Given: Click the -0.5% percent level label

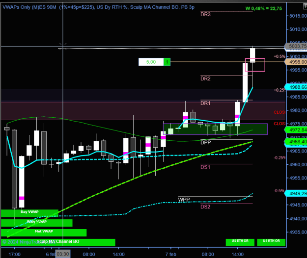Looking at the screenshot, I should click(x=279, y=191).
